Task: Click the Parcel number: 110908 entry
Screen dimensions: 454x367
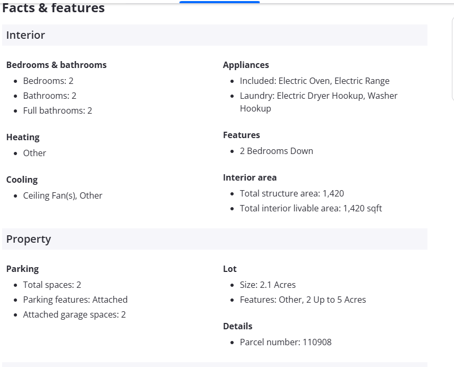Action: click(285, 342)
